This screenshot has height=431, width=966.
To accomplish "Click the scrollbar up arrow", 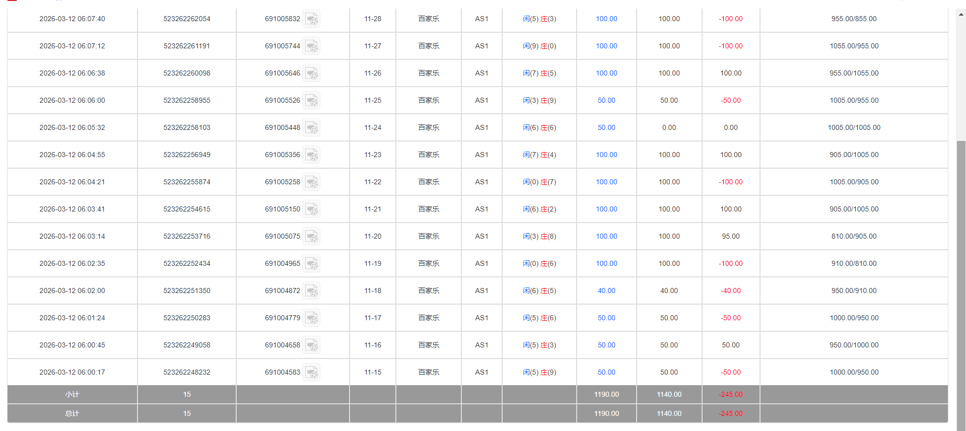I will [961, 15].
